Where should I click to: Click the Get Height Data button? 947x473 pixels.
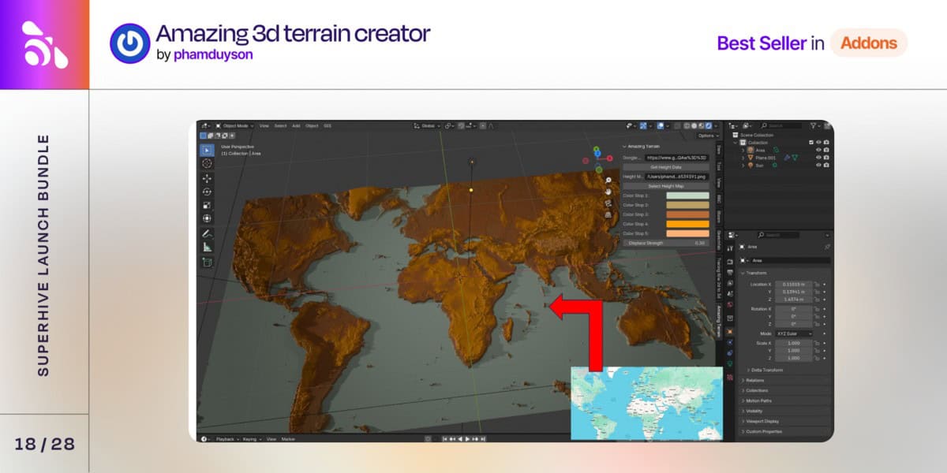click(x=666, y=167)
